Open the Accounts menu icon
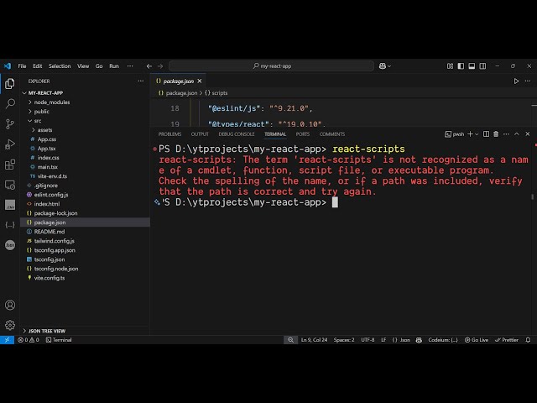 click(10, 305)
